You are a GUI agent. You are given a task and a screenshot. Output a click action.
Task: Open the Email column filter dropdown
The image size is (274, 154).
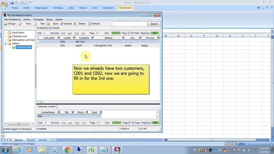[100, 112]
